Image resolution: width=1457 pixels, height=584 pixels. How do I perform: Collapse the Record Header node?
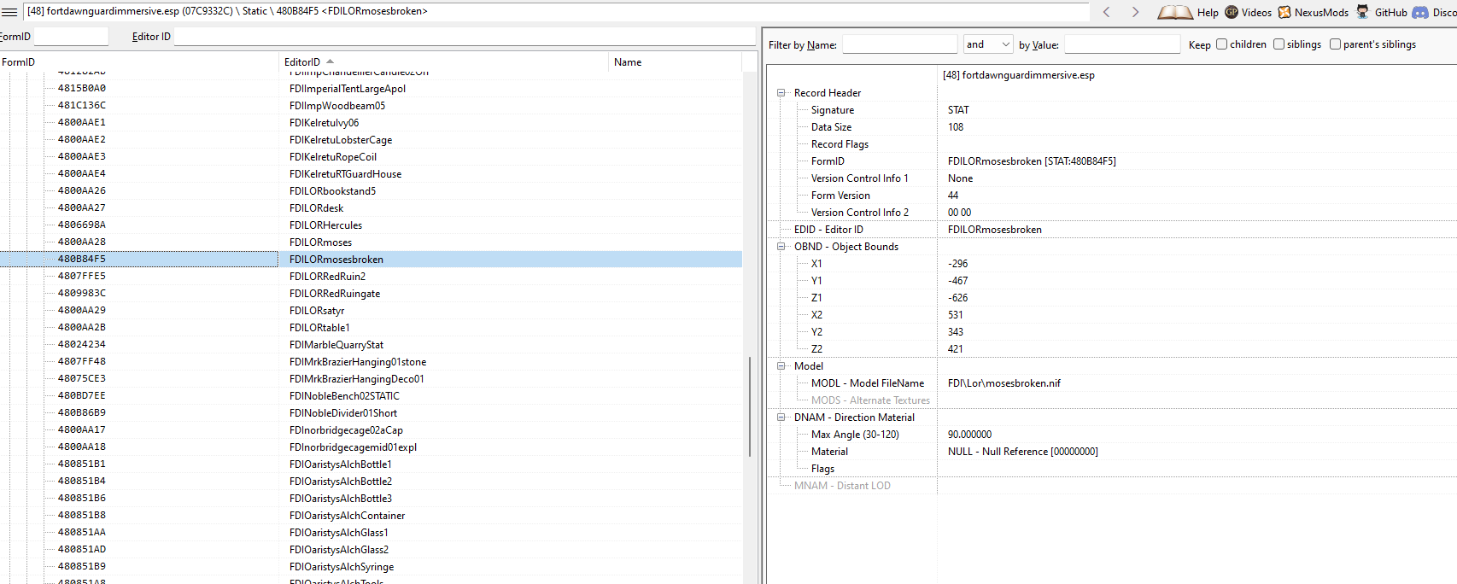tap(781, 93)
